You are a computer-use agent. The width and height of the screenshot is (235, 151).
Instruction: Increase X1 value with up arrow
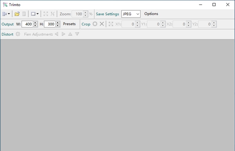tap(137, 23)
